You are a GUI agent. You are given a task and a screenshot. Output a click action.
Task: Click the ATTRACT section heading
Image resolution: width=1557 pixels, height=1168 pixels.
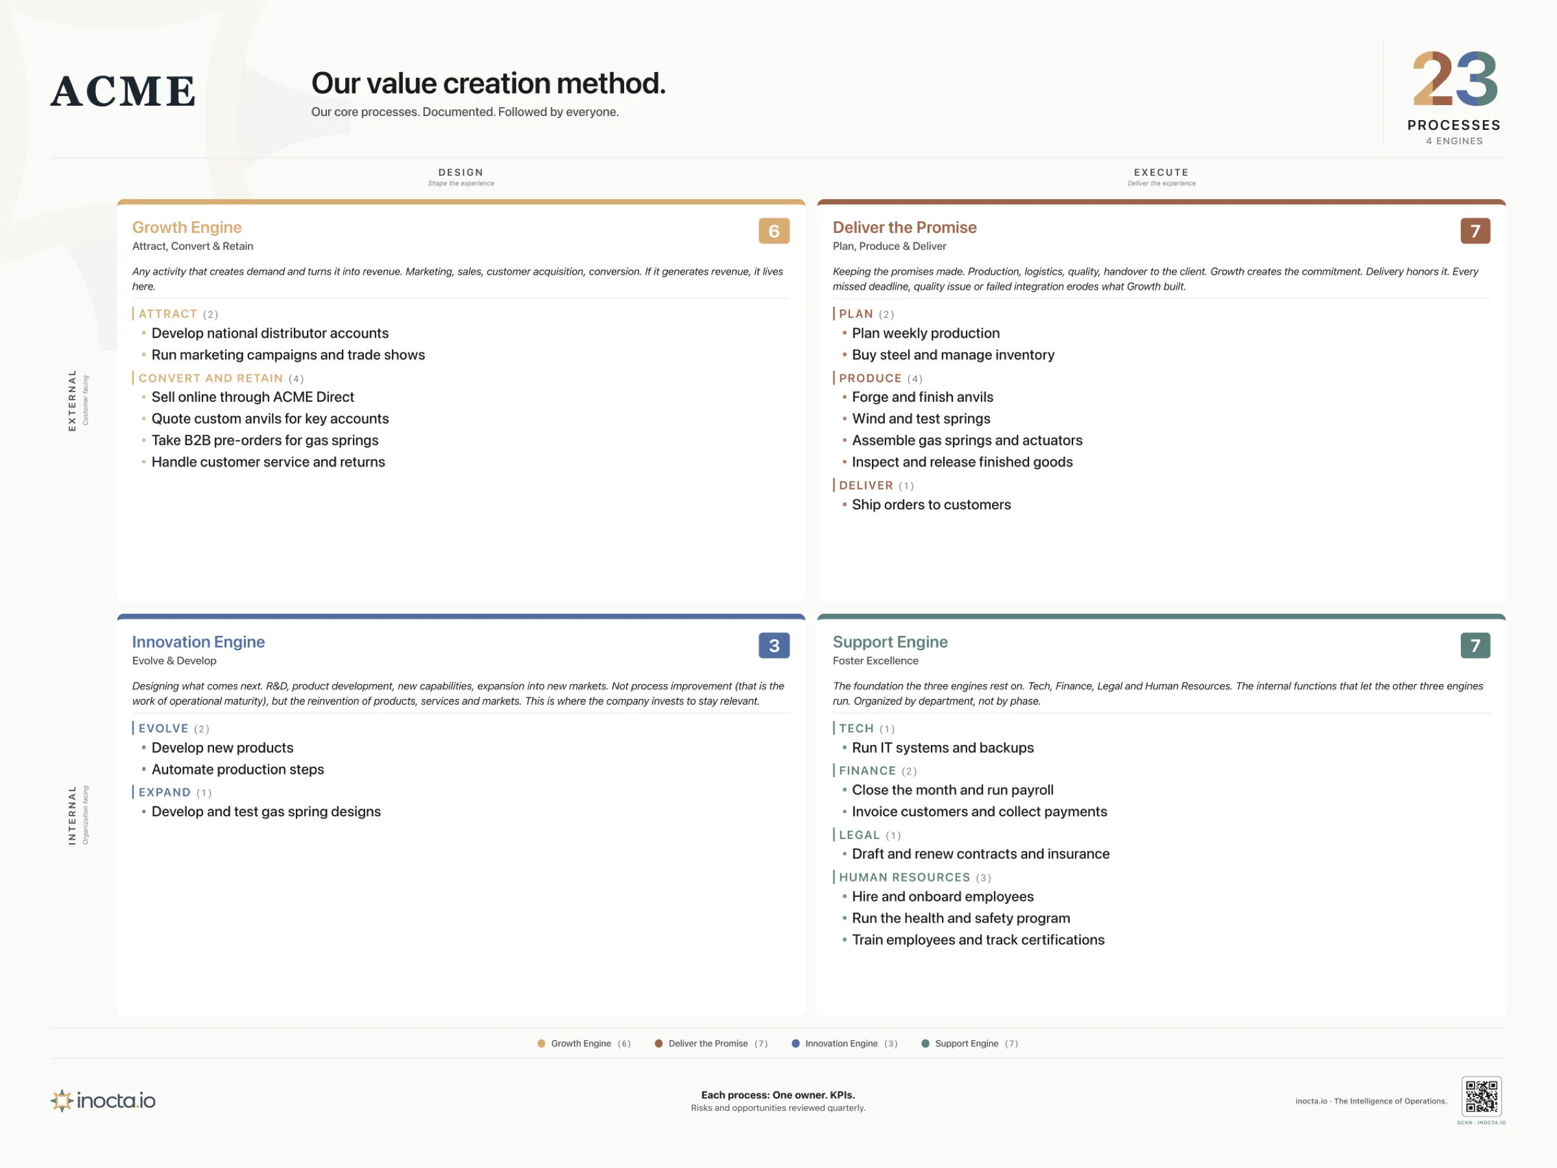167,314
